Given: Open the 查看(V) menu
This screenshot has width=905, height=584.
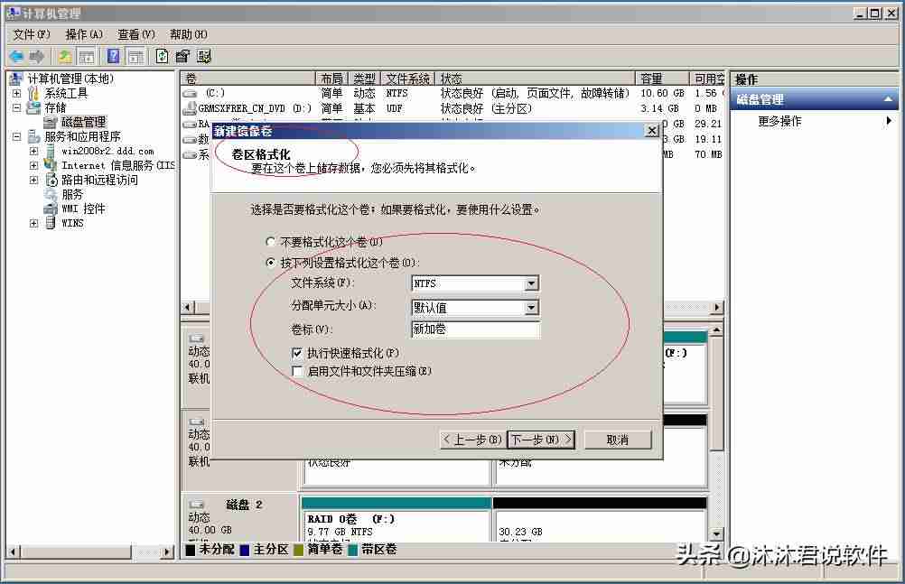Looking at the screenshot, I should pyautogui.click(x=136, y=34).
